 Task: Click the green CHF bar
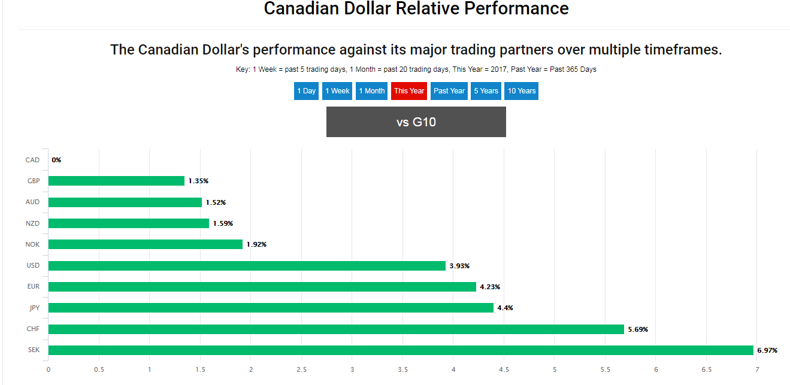pos(335,329)
